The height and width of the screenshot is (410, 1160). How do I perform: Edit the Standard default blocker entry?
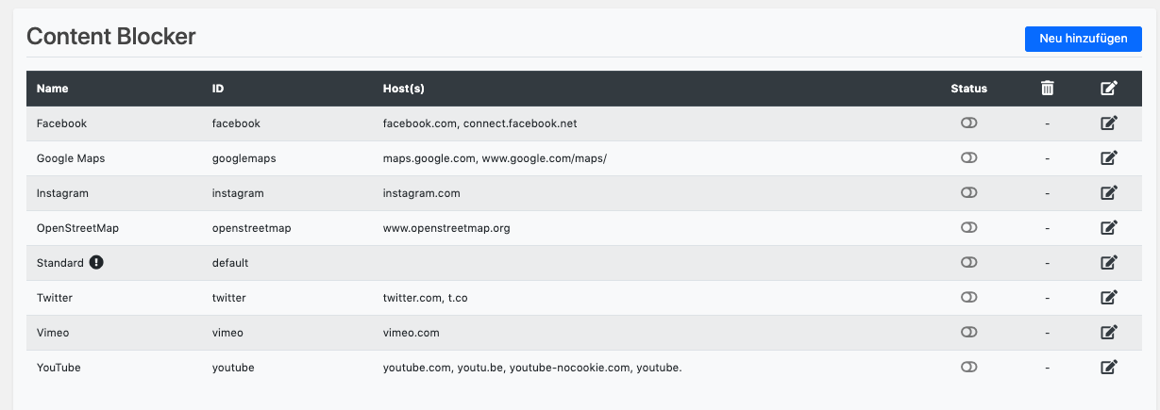click(x=1109, y=263)
